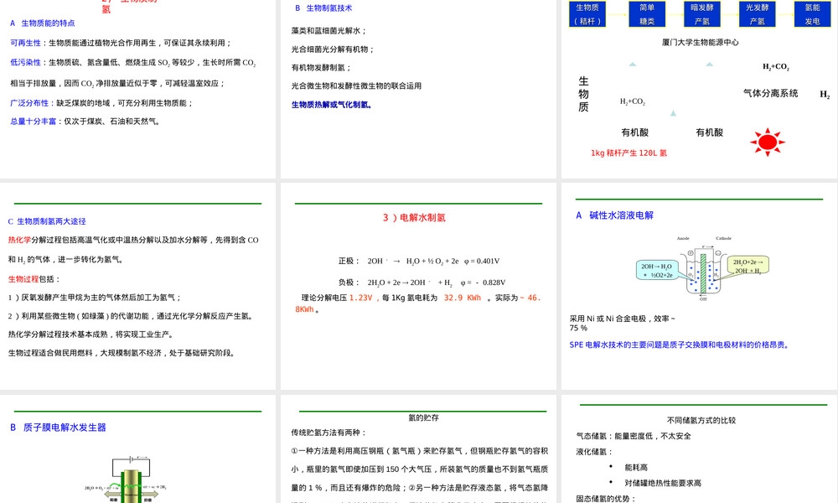Click the label 气体分离系统
This screenshot has height=503, width=838.
coord(770,93)
